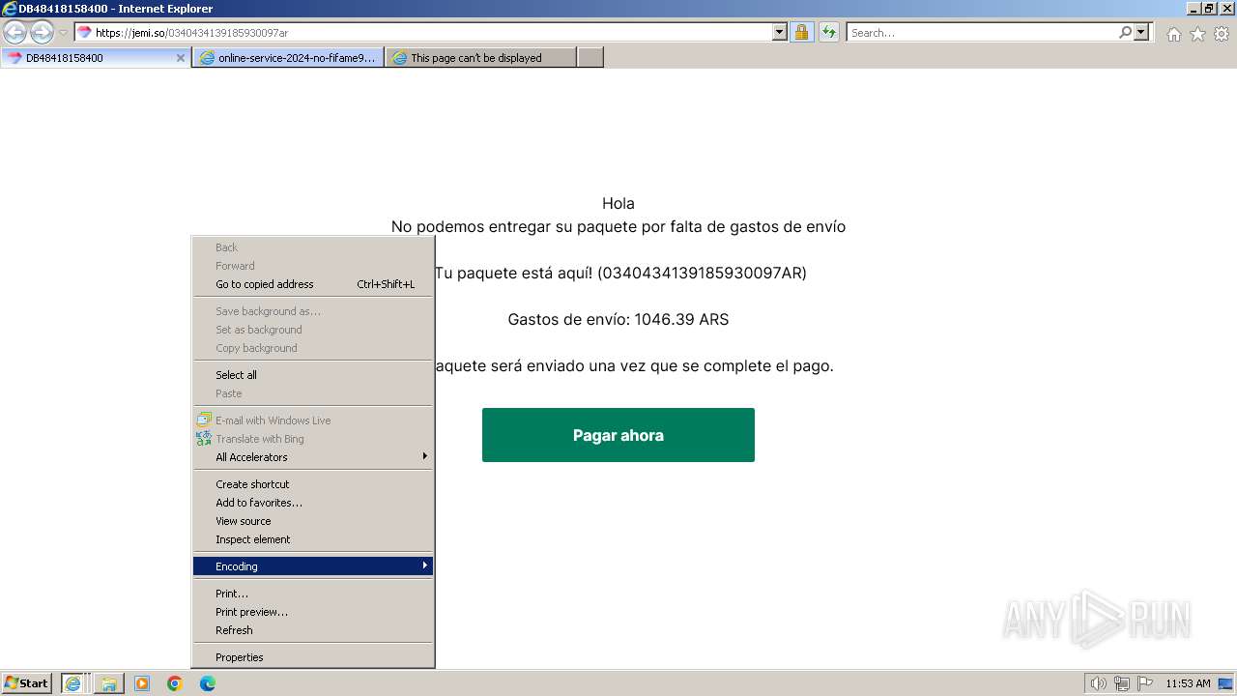Click the magnifier search icon
The height and width of the screenshot is (696, 1237).
[1125, 32]
